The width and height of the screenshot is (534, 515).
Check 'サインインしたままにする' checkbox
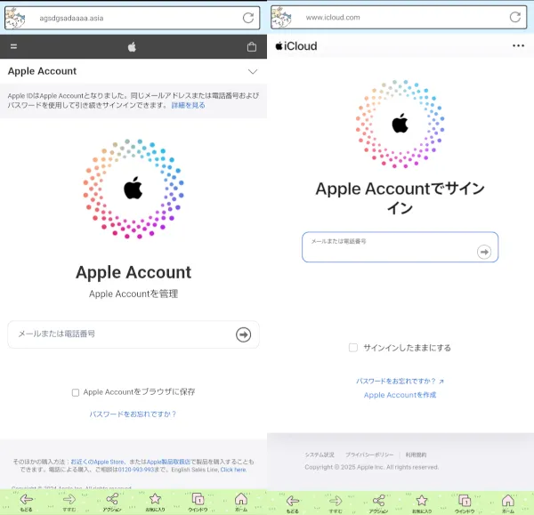click(353, 348)
